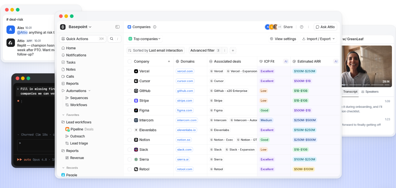Add a column with the plus icon beside Company
This screenshot has height=188, width=396.
pyautogui.click(x=169, y=61)
